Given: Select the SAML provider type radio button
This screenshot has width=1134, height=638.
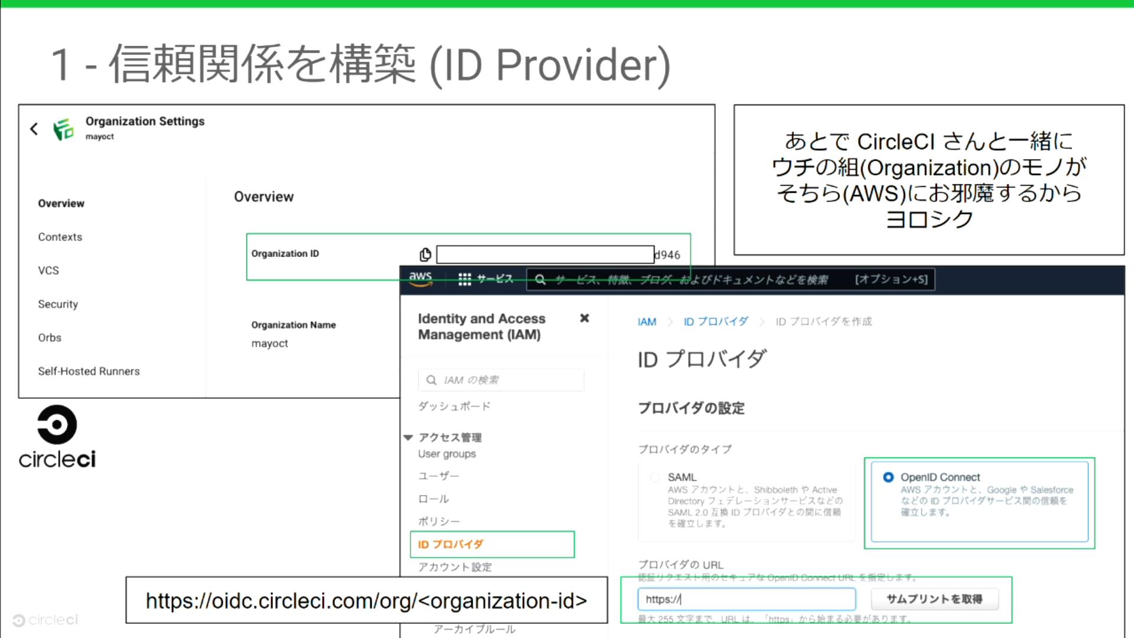Looking at the screenshot, I should click(655, 477).
